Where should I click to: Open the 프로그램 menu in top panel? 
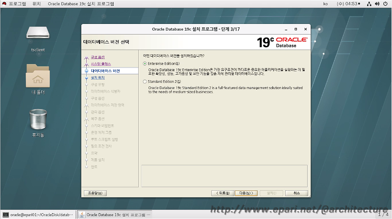(x=17, y=4)
